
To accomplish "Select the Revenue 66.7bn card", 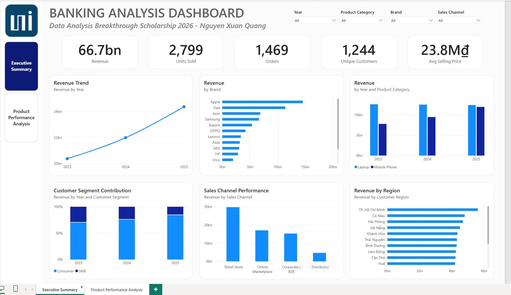I will pyautogui.click(x=100, y=52).
